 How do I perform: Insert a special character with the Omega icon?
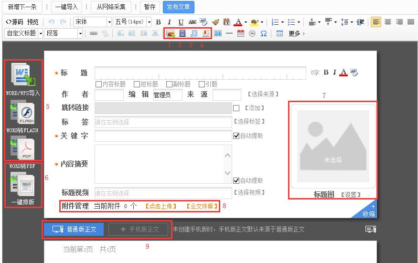(263, 33)
